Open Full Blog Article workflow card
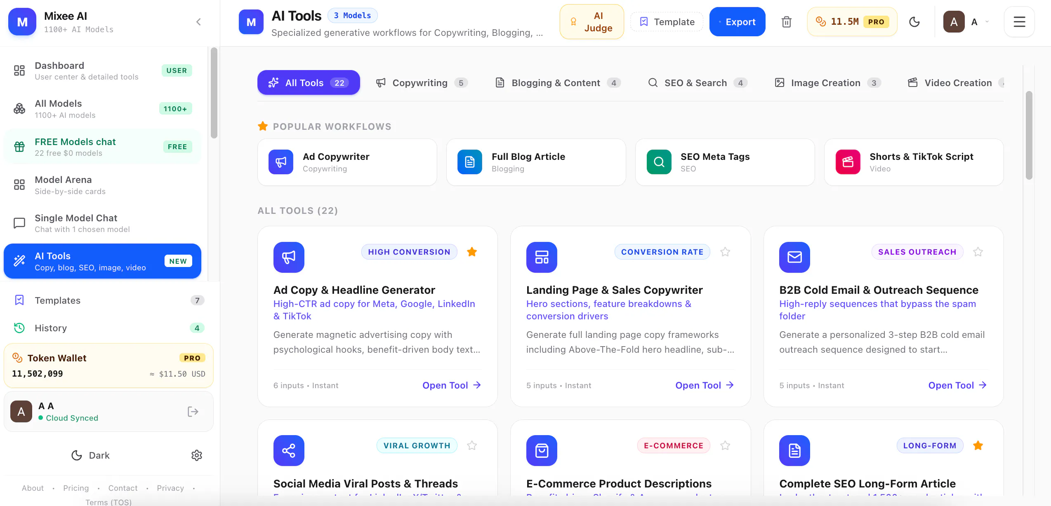The width and height of the screenshot is (1051, 506). (536, 162)
